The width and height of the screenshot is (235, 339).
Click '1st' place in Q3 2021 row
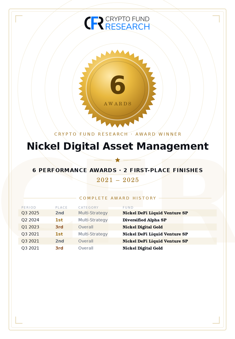click(59, 234)
